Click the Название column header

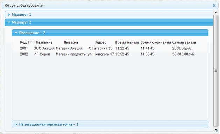pyautogui.click(x=44, y=42)
